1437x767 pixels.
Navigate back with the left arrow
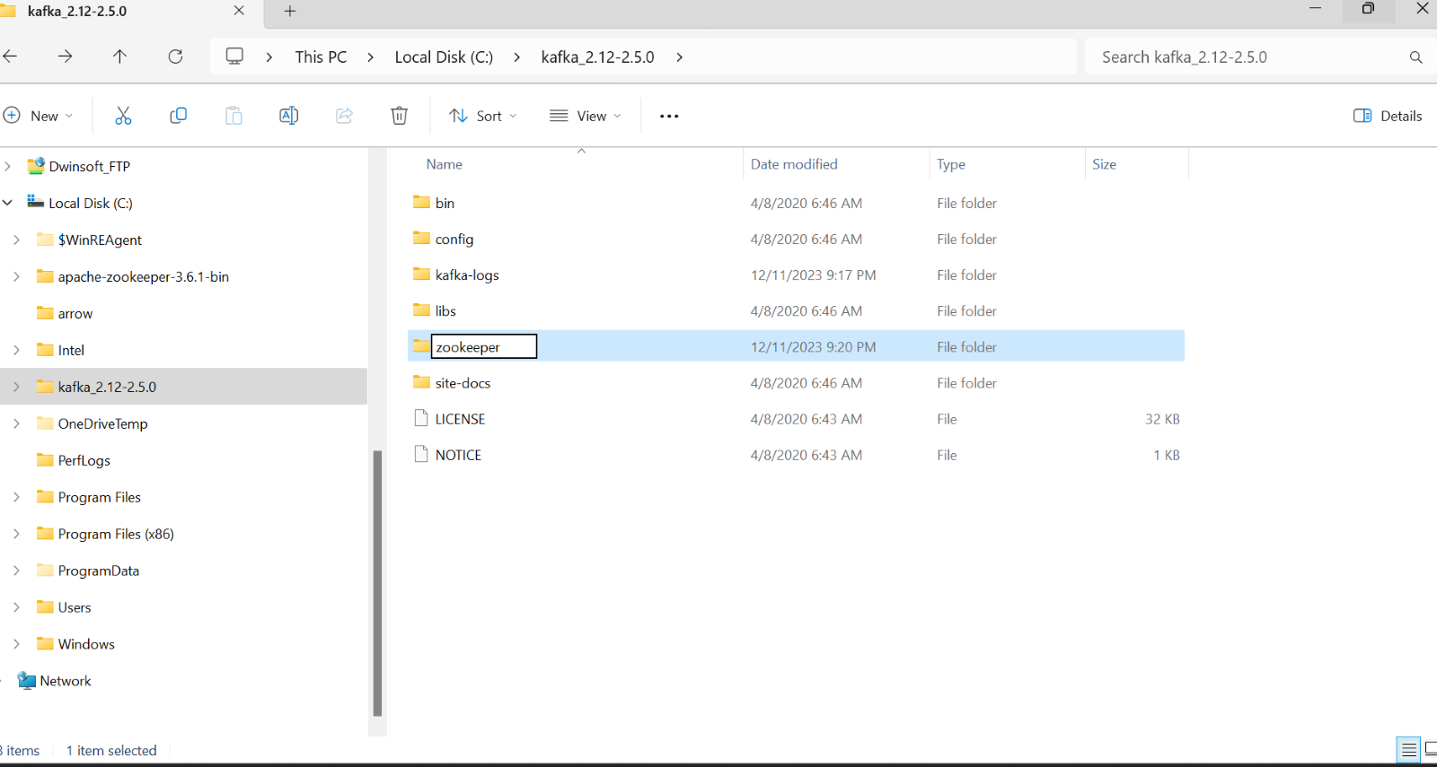click(x=11, y=57)
